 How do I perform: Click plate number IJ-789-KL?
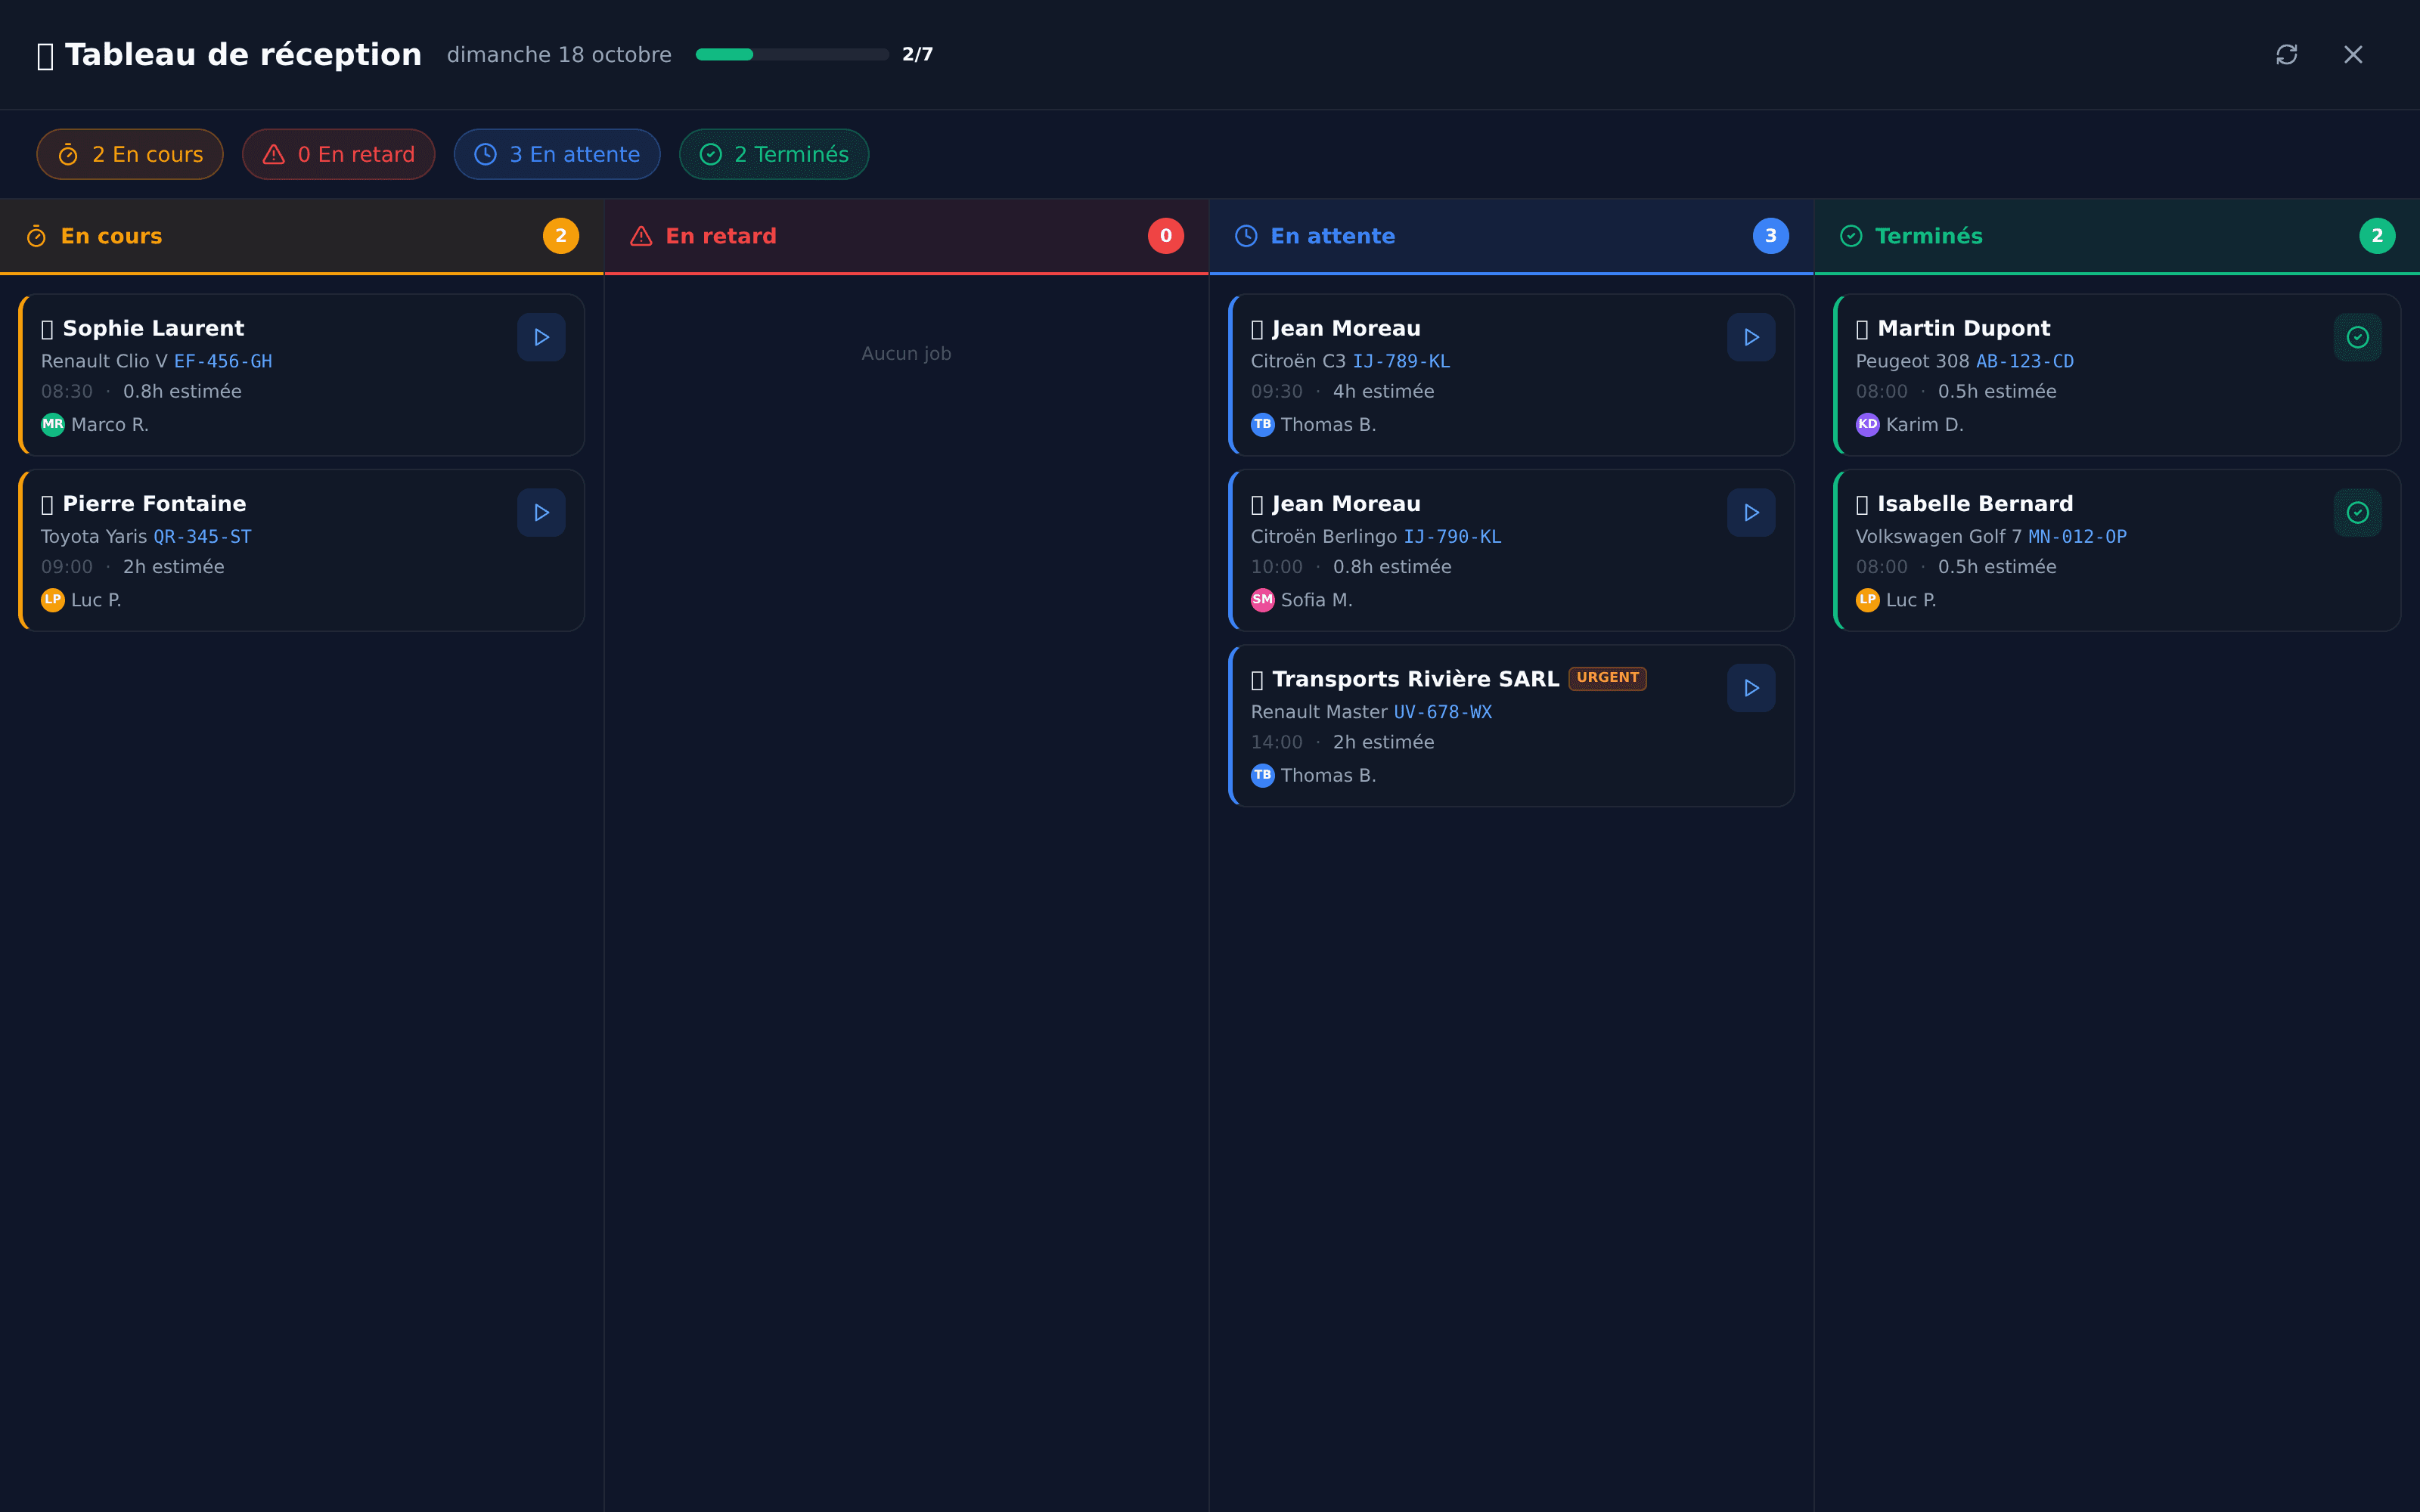click(1401, 361)
